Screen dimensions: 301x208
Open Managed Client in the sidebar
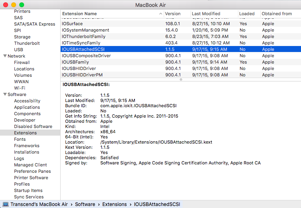[31, 165]
